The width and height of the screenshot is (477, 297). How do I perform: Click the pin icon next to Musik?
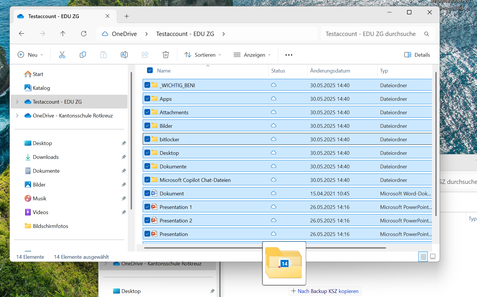point(124,198)
